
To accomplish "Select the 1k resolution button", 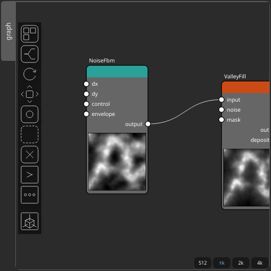I will pos(222,263).
